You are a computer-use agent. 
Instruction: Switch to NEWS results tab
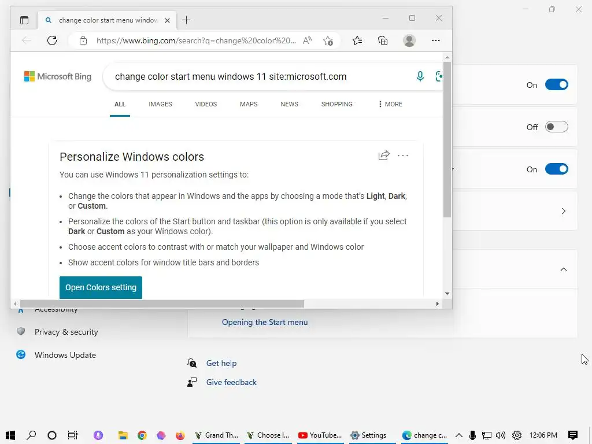(289, 104)
